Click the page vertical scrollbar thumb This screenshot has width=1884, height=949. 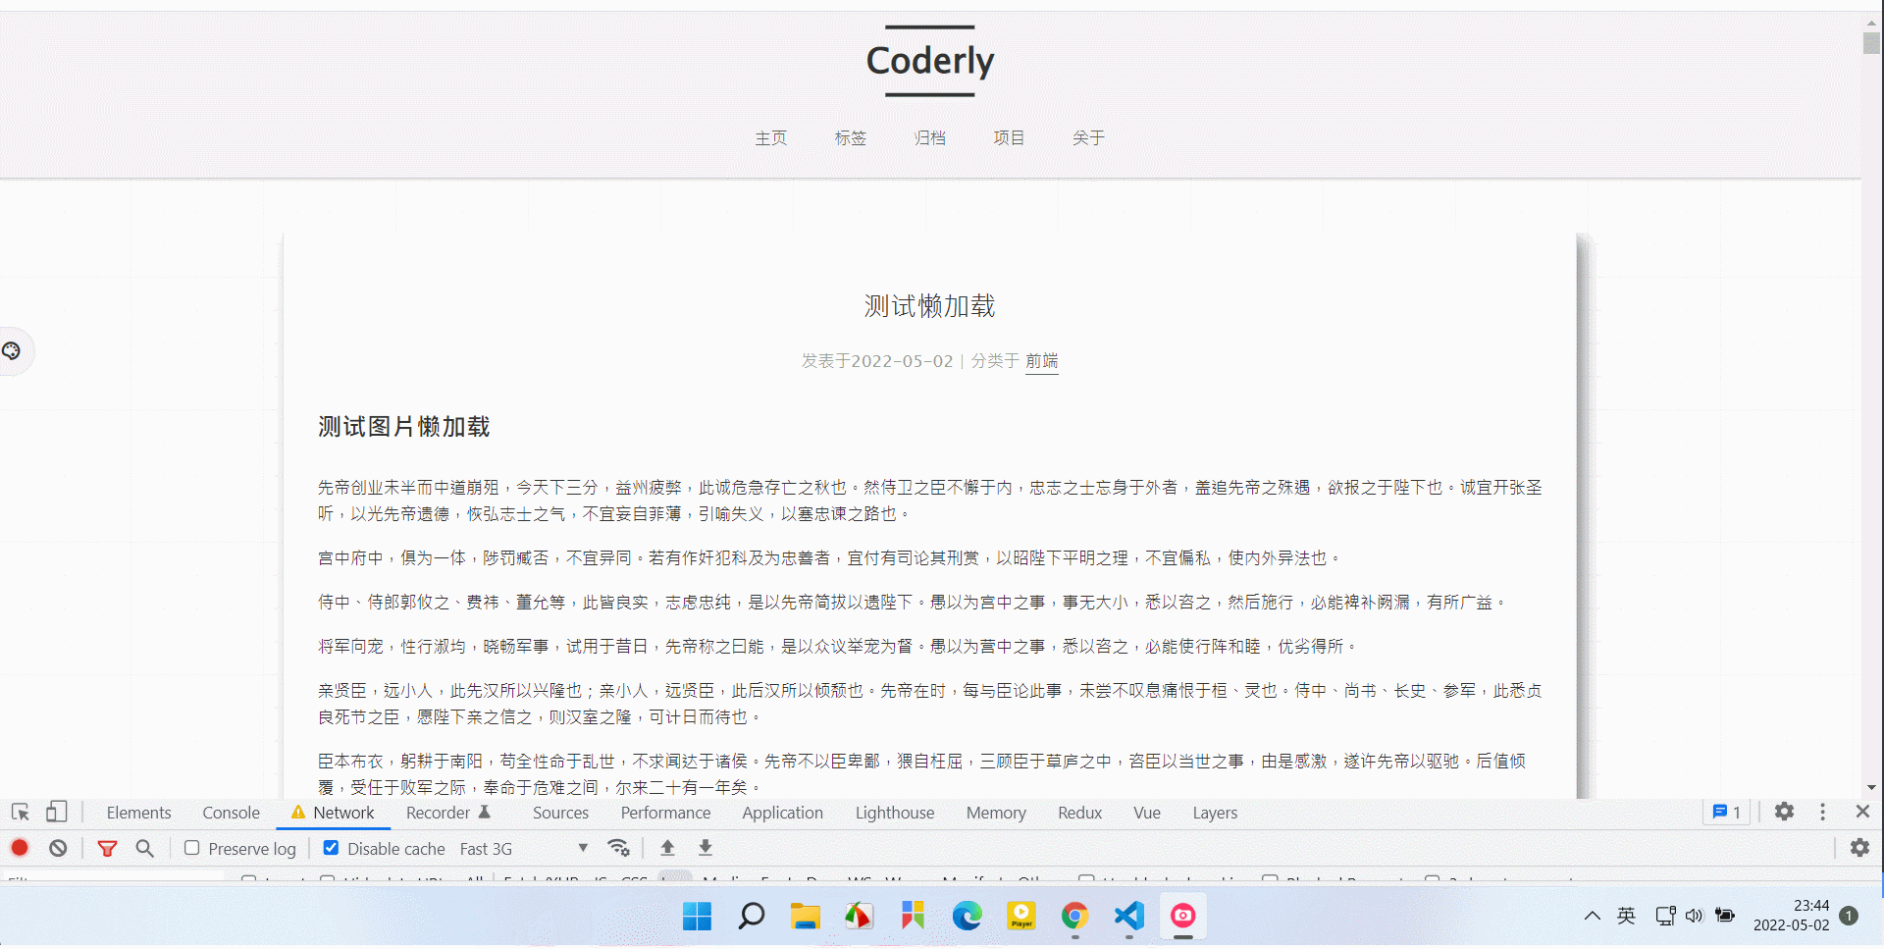click(1871, 43)
